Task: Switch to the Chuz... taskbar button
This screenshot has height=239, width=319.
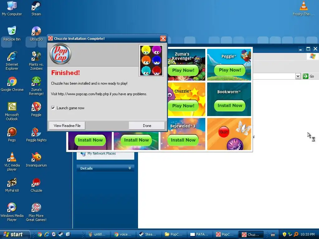Action: point(251,234)
